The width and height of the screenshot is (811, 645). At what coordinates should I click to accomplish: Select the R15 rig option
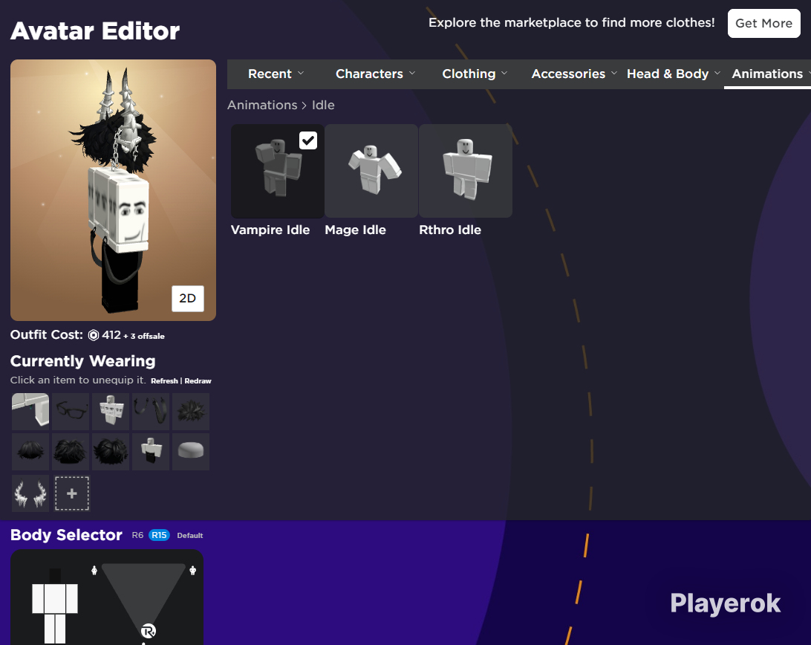pyautogui.click(x=159, y=535)
